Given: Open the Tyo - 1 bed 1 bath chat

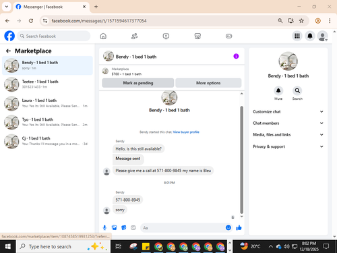Looking at the screenshot, I should (x=47, y=122).
